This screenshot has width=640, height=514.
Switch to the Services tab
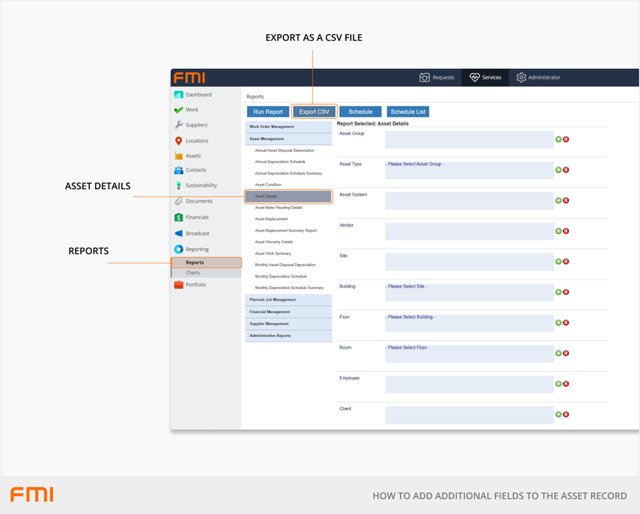[x=485, y=77]
